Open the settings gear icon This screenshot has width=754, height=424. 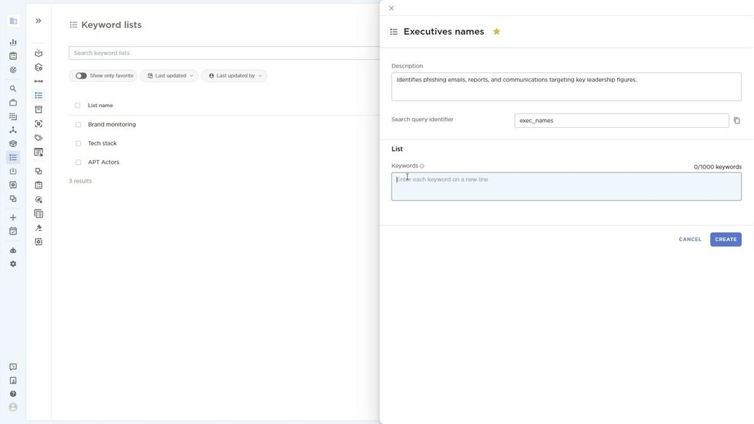(13, 264)
